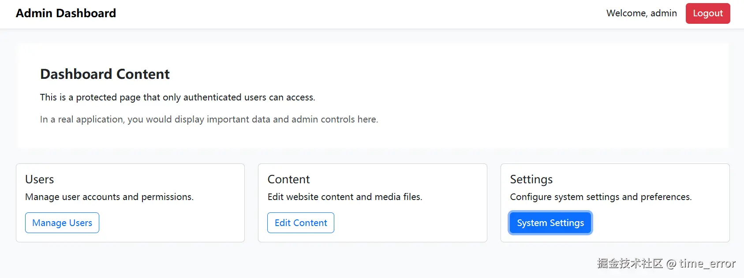
Task: Click the 掘金技术社区 watermark text
Action: [x=630, y=263]
